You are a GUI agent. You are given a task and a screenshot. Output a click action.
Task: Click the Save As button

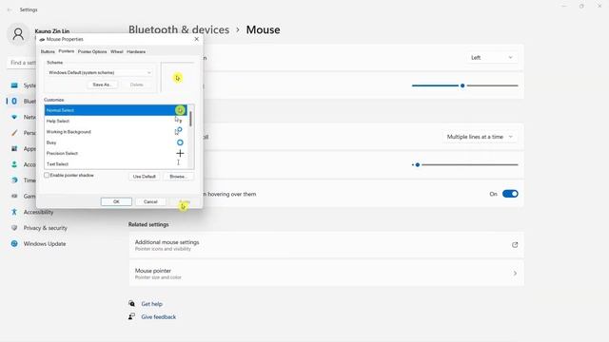pos(102,85)
